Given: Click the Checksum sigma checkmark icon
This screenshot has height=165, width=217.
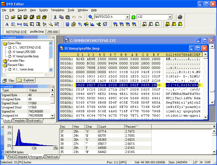Looking at the screenshot, I should 99,24.
